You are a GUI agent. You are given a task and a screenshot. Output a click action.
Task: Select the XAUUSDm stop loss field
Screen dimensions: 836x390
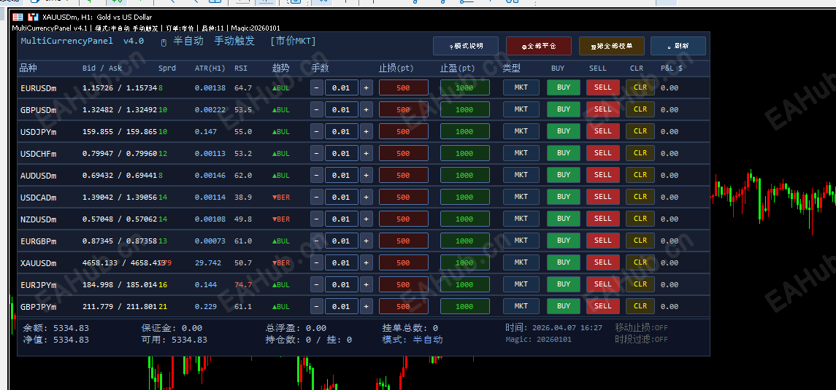[404, 262]
